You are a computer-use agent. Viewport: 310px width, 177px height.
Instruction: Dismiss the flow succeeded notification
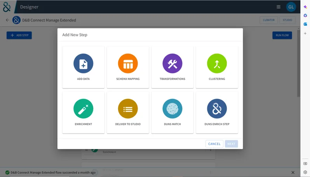(293, 172)
